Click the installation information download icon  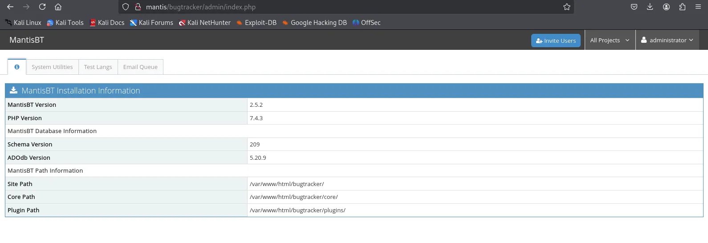pyautogui.click(x=13, y=90)
